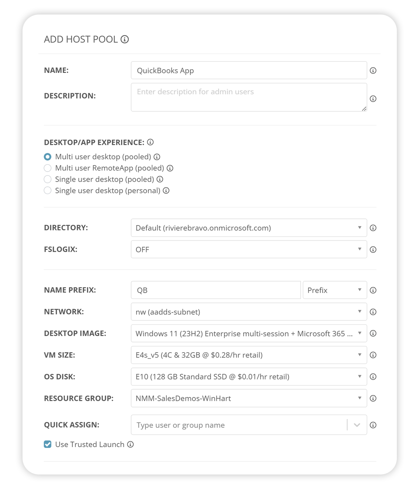The image size is (419, 489).
Task: Expand the Prefix type dropdown
Action: pyautogui.click(x=334, y=290)
